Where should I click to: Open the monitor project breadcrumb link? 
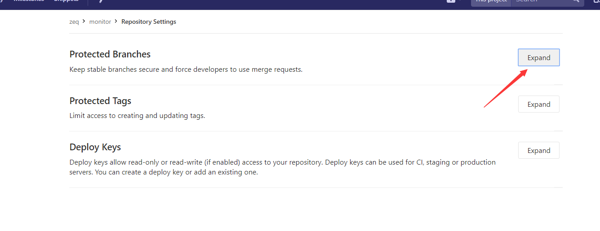(100, 22)
